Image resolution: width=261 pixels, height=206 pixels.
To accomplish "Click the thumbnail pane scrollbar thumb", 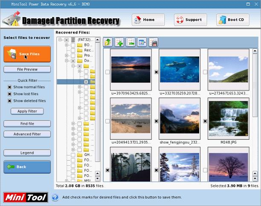I will (x=255, y=85).
